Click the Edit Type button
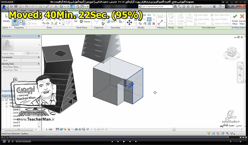248x145 pixels. tap(33, 53)
